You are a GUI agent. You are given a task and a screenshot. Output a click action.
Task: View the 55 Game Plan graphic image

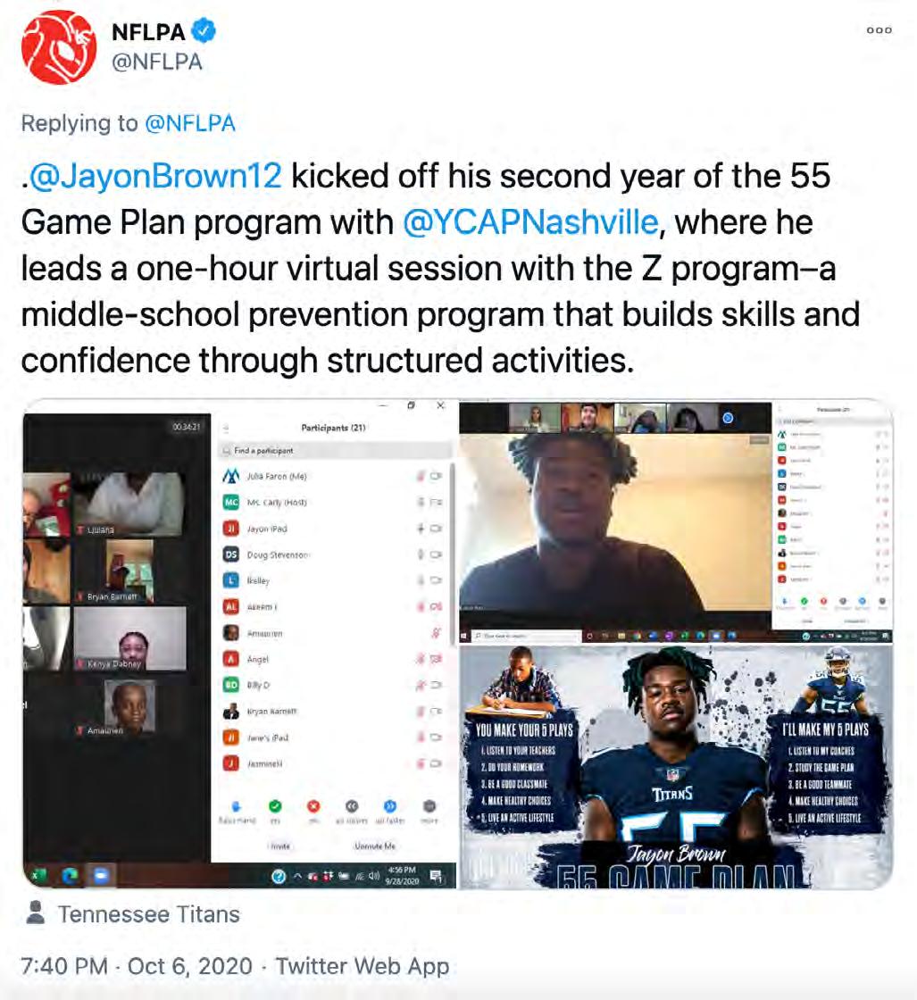pos(676,767)
